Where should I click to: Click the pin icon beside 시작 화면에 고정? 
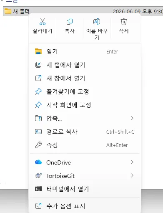38,105
